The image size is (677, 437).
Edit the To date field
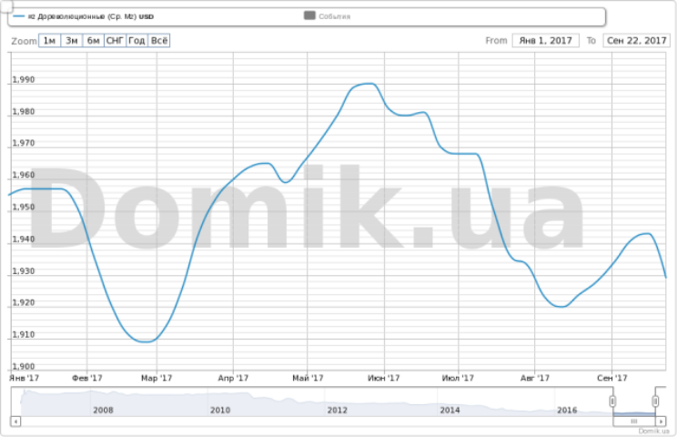[x=636, y=41]
